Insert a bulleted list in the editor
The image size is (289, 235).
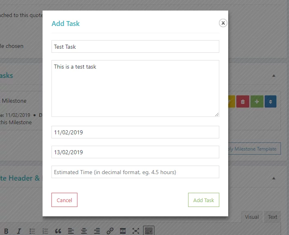point(32,231)
